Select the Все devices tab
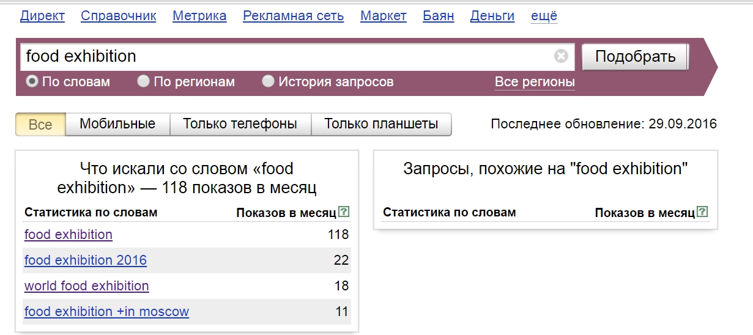 pyautogui.click(x=40, y=125)
